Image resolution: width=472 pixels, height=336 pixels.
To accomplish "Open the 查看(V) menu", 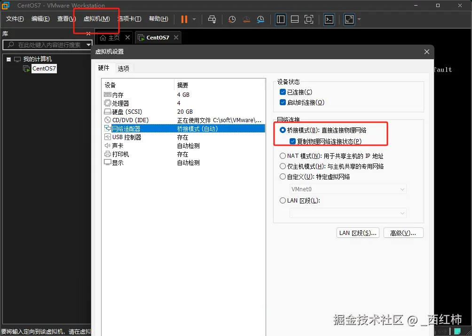I will [67, 19].
